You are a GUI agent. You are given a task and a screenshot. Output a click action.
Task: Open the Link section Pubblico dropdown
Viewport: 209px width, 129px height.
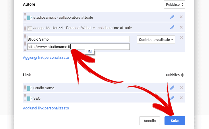click(175, 75)
